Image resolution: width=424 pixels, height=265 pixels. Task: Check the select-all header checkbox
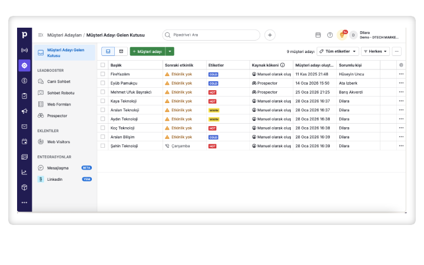102,65
